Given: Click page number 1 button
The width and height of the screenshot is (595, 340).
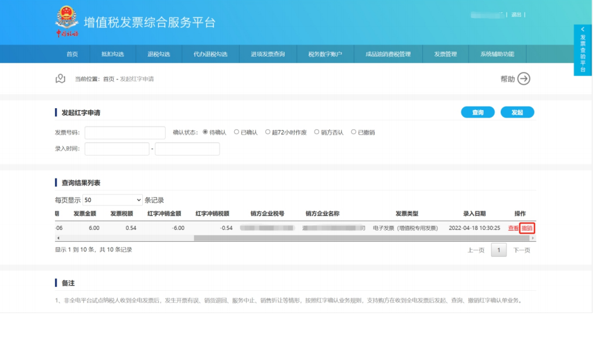Looking at the screenshot, I should click(x=498, y=250).
